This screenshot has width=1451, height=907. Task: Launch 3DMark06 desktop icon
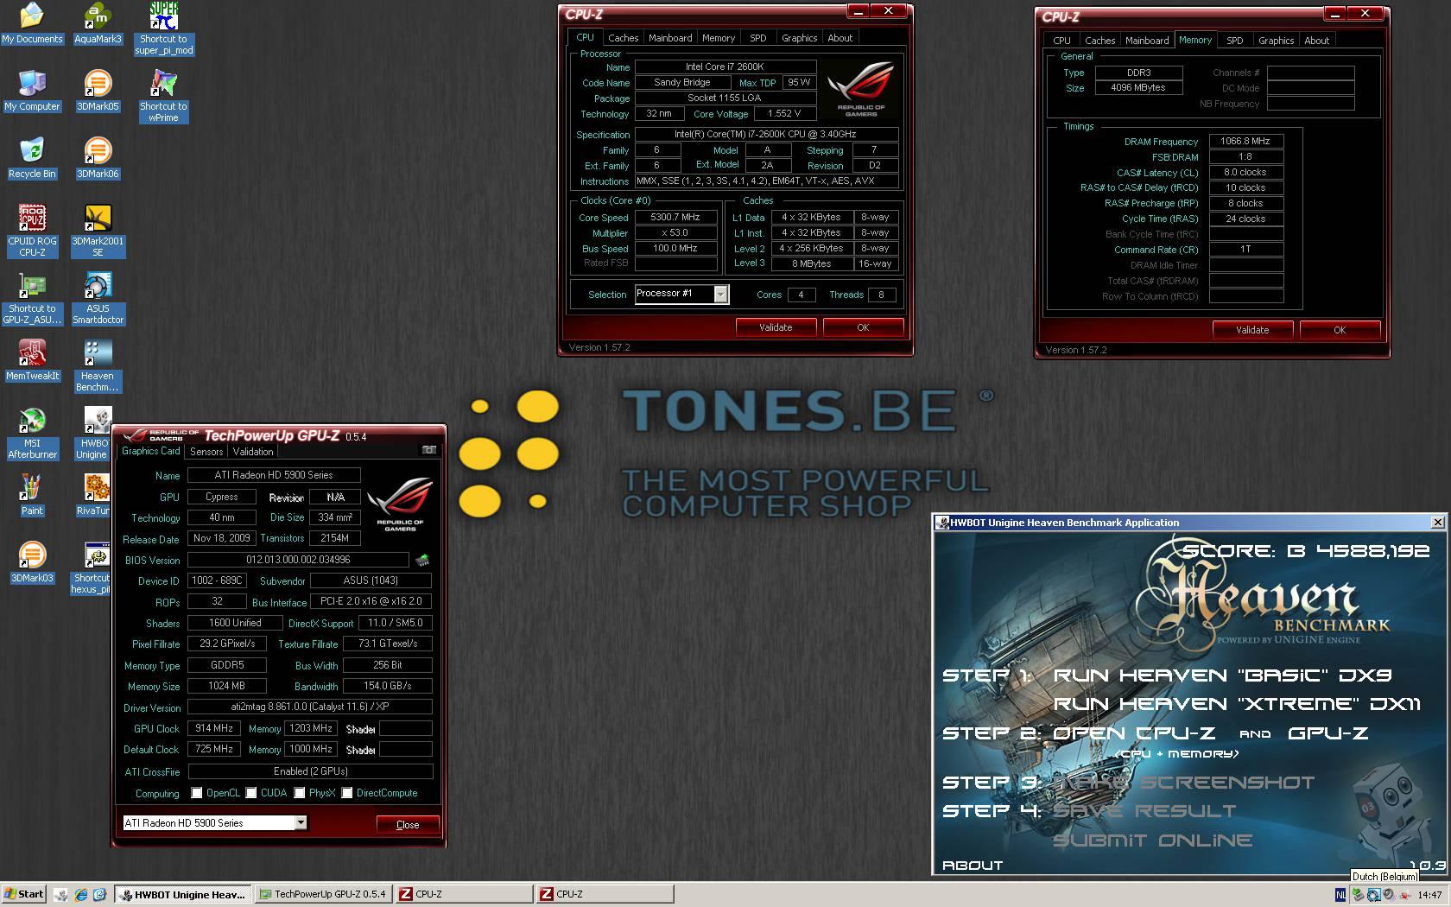[x=98, y=158]
